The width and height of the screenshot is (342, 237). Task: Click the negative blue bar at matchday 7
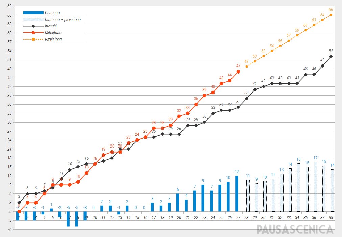(x=68, y=219)
